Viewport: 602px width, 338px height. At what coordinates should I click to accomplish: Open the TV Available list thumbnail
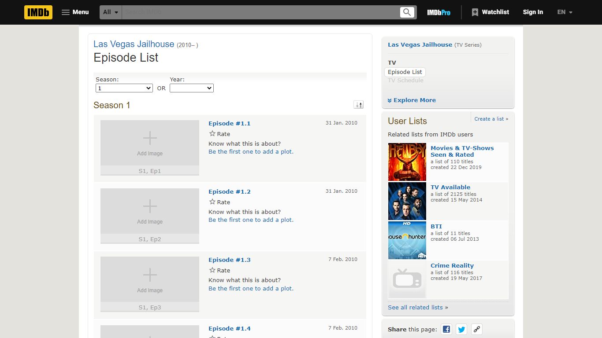[x=407, y=201]
